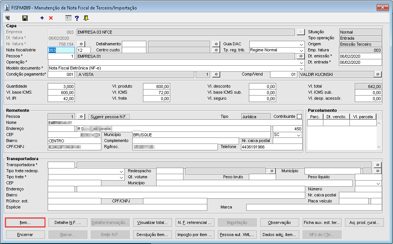The height and width of the screenshot is (244, 393).
Task: Click the Sugerir pessoa N.F. button
Action: 109,117
